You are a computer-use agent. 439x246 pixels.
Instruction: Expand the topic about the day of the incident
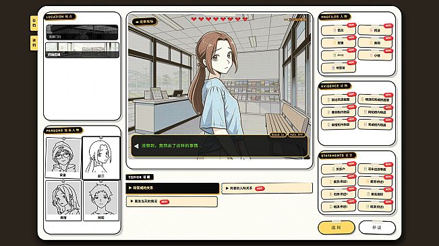(172, 202)
